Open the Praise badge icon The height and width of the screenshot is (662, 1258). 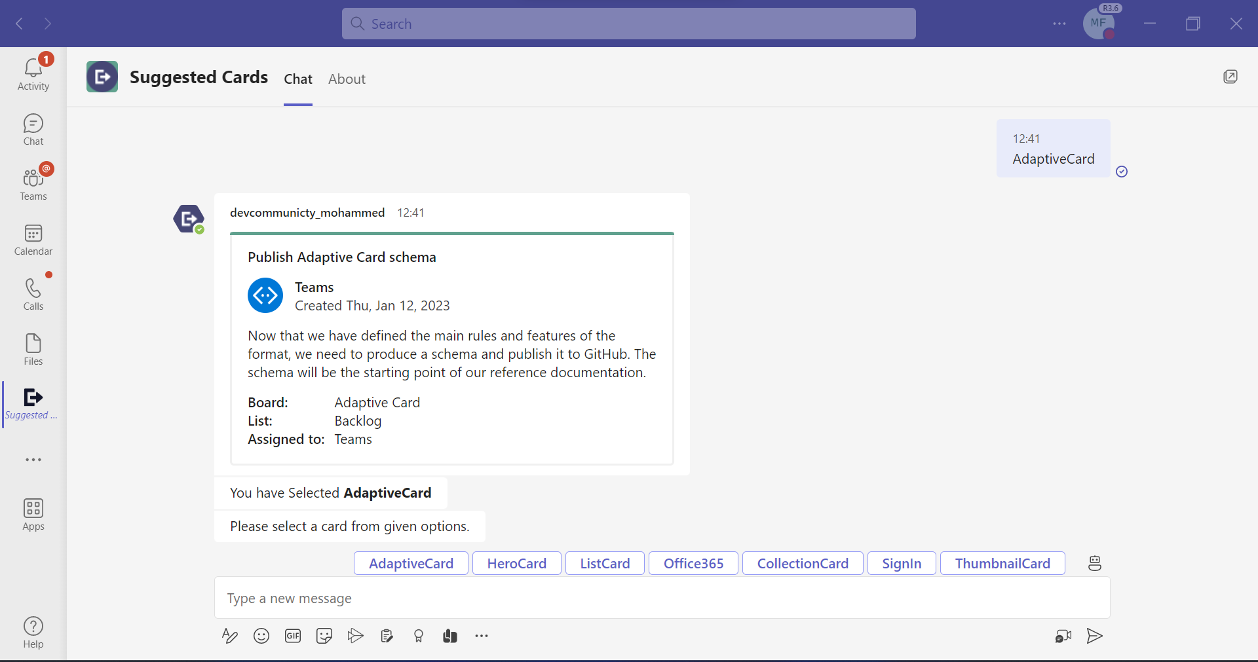[x=419, y=636]
